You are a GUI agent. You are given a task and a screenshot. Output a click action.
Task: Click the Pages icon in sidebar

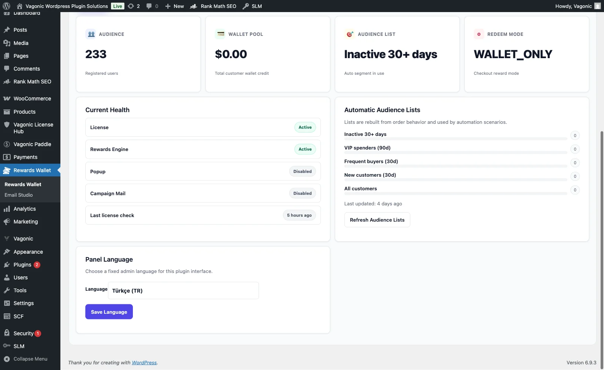tap(7, 56)
